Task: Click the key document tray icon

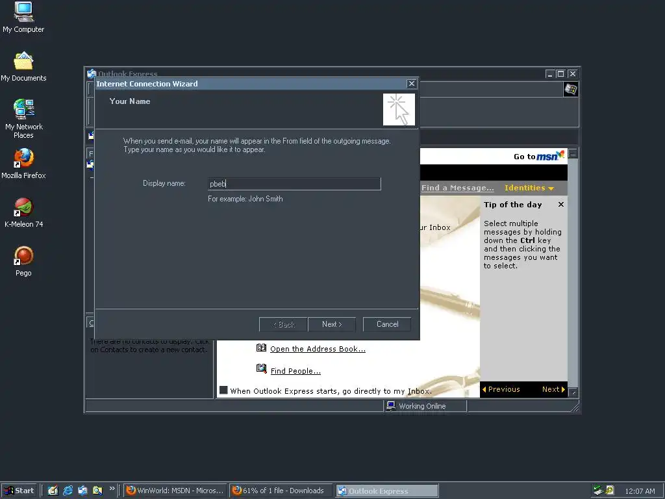Action: coord(610,491)
